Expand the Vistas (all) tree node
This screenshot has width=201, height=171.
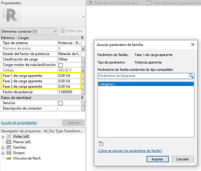tap(3, 137)
